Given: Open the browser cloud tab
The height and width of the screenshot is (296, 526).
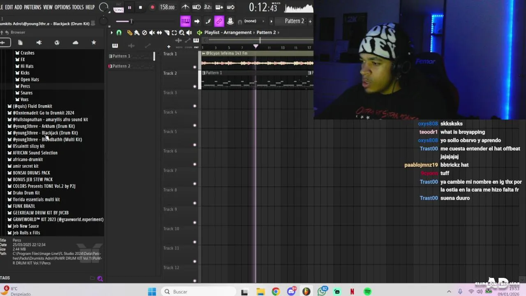Looking at the screenshot, I should [x=76, y=42].
